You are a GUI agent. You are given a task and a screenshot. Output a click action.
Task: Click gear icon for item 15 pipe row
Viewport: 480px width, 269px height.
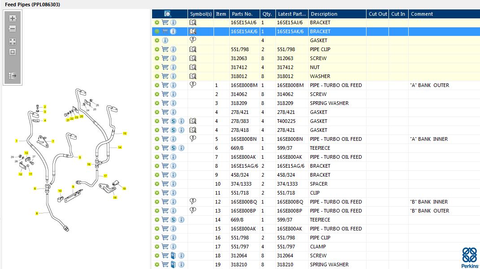157,229
